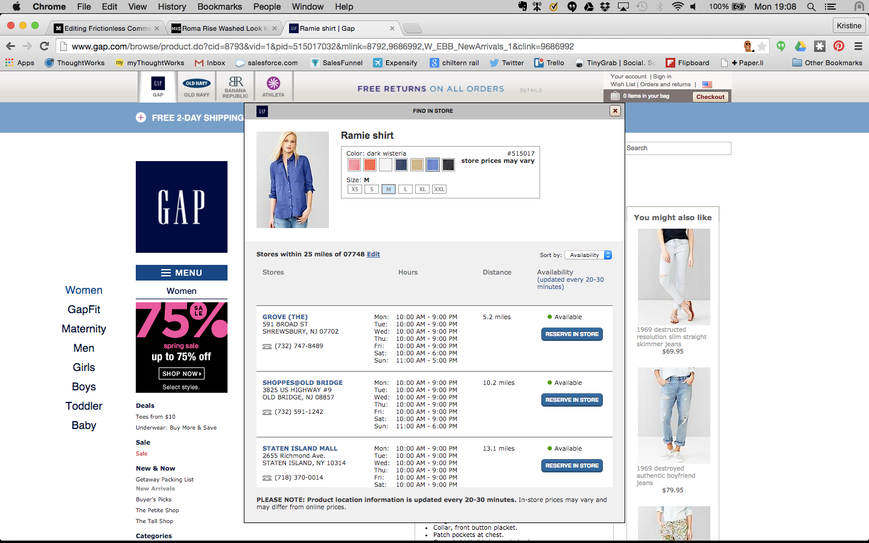This screenshot has width=869, height=543.
Task: Select size S
Action: coord(372,189)
